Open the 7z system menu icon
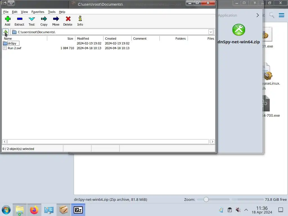 [4, 3]
